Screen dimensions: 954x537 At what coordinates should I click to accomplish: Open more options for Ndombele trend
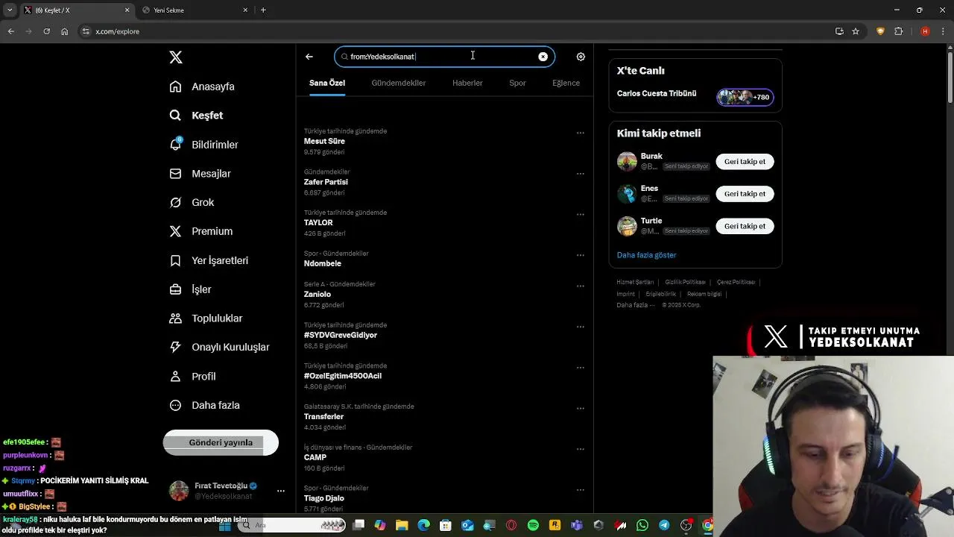point(581,256)
